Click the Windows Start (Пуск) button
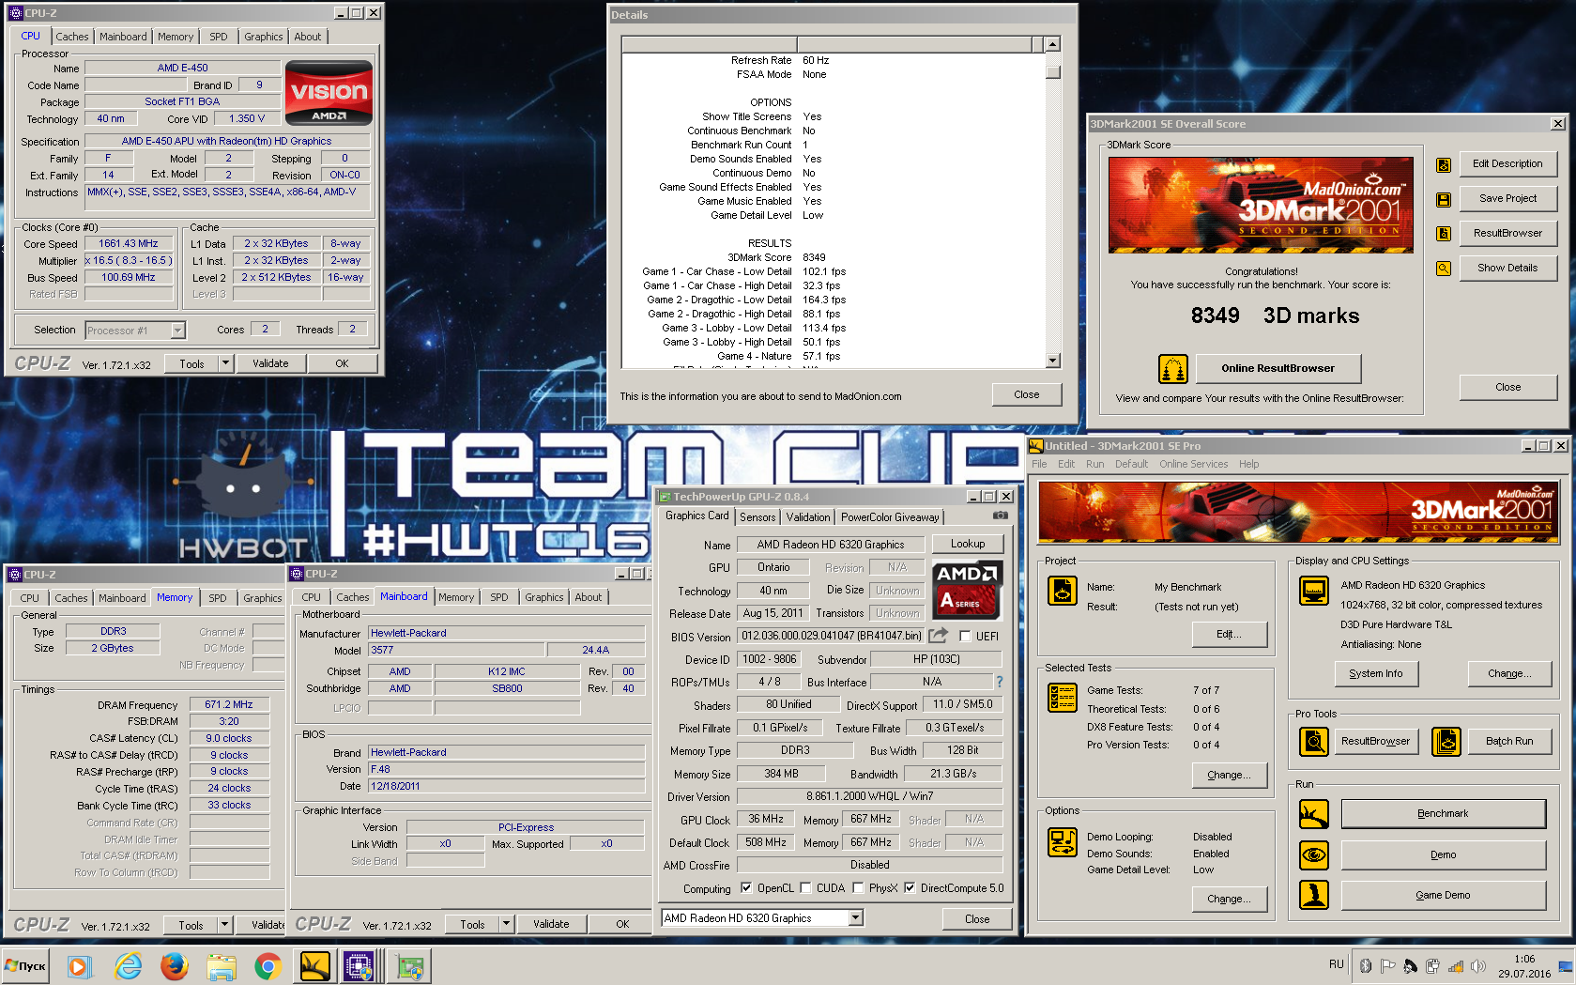The width and height of the screenshot is (1576, 985). [26, 965]
